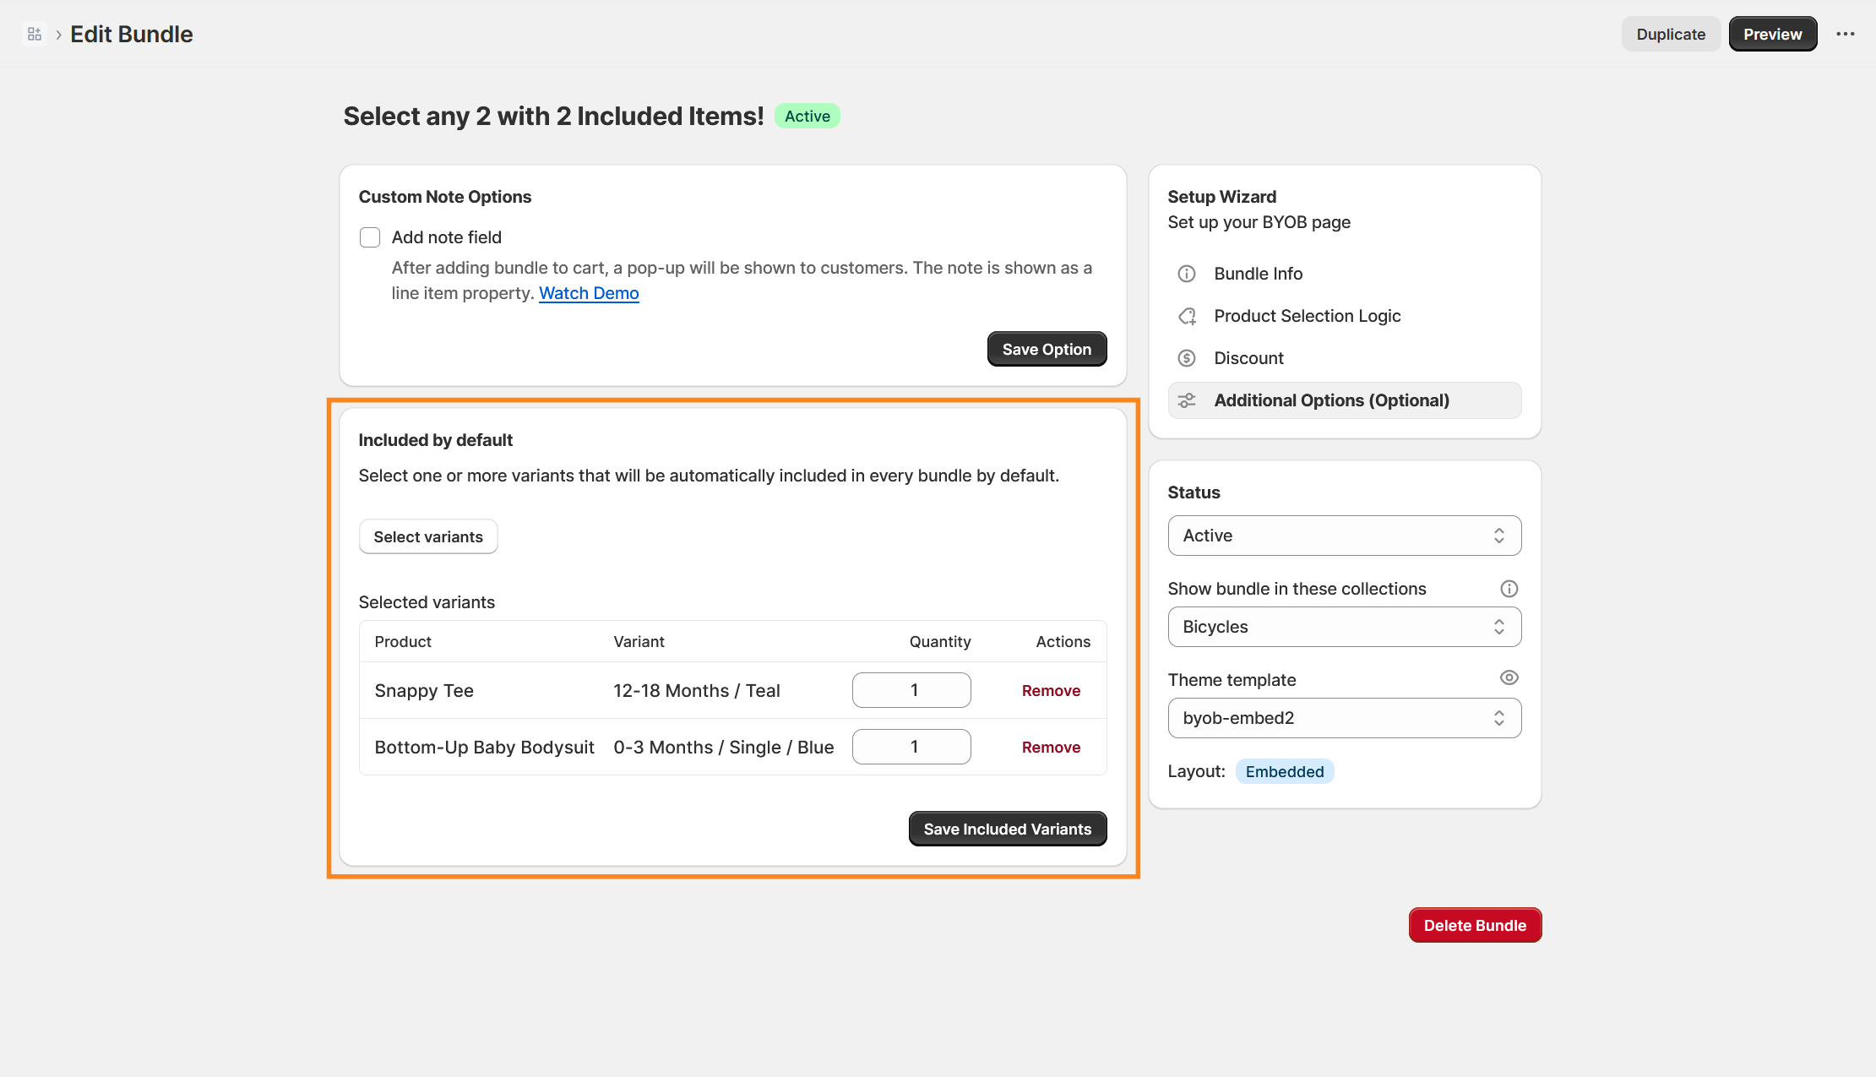Click the red Delete Bundle button
The height and width of the screenshot is (1077, 1876).
coord(1475,925)
